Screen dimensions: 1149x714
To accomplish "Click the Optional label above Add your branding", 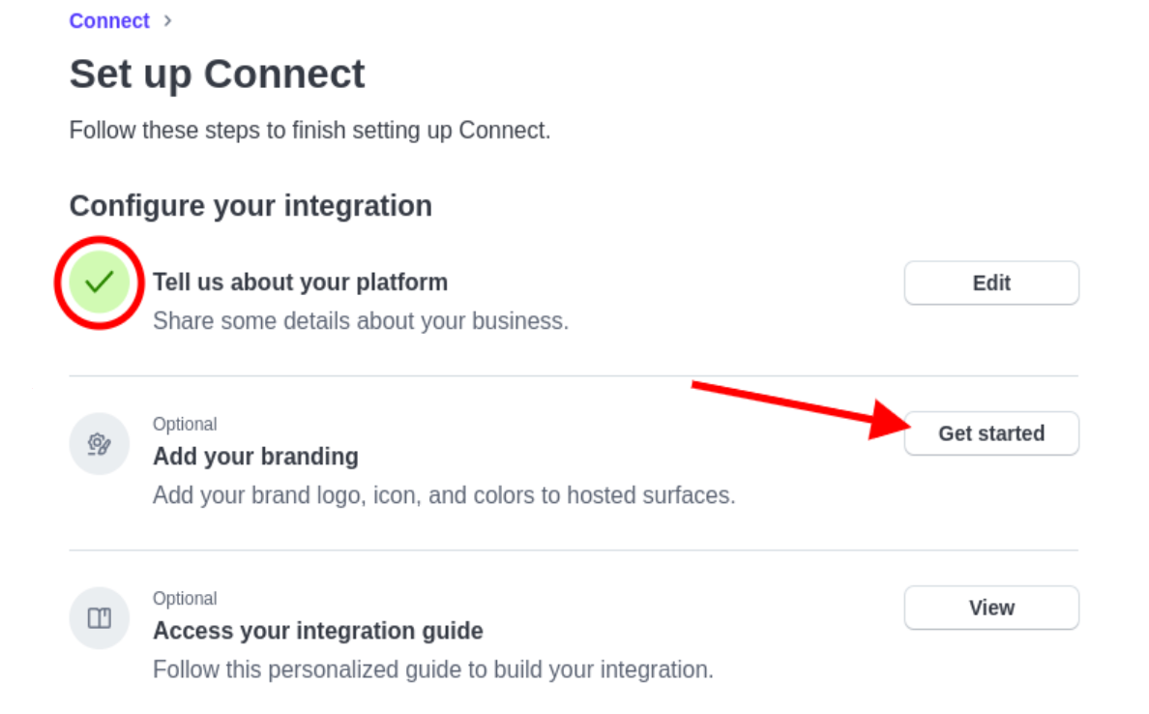I will coord(185,424).
